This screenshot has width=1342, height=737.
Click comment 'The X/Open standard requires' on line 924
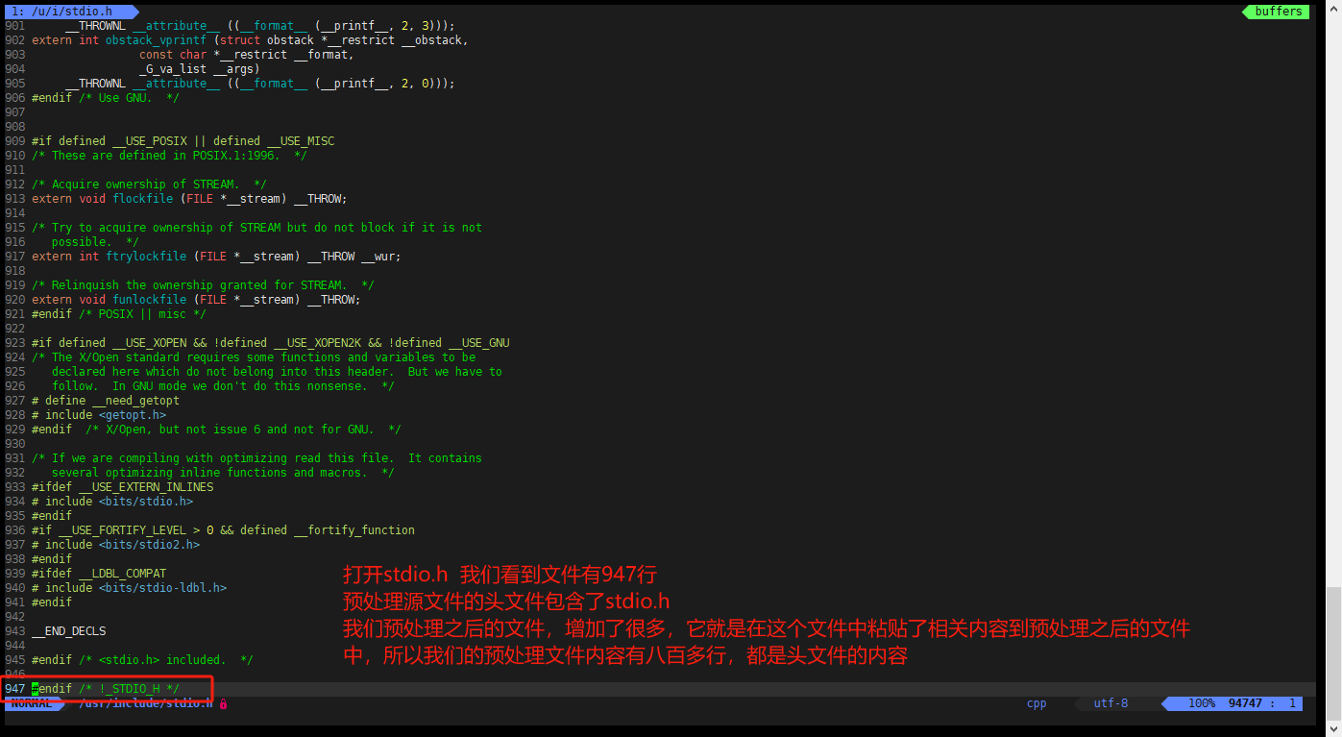(254, 357)
